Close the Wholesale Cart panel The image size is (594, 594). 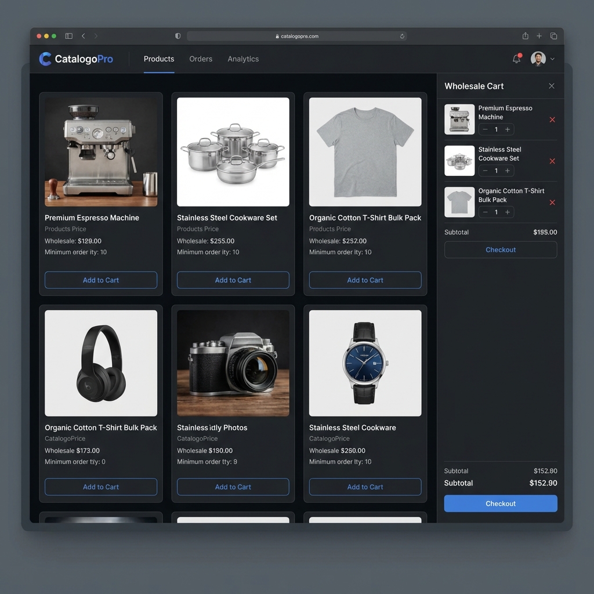[551, 86]
